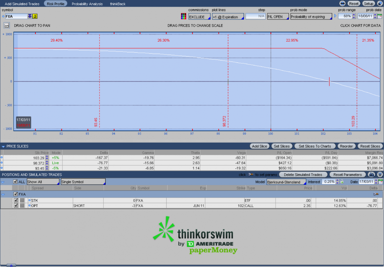Click the blue dot of the 103.29 slice
This screenshot has width=384, height=267.
tap(2, 157)
